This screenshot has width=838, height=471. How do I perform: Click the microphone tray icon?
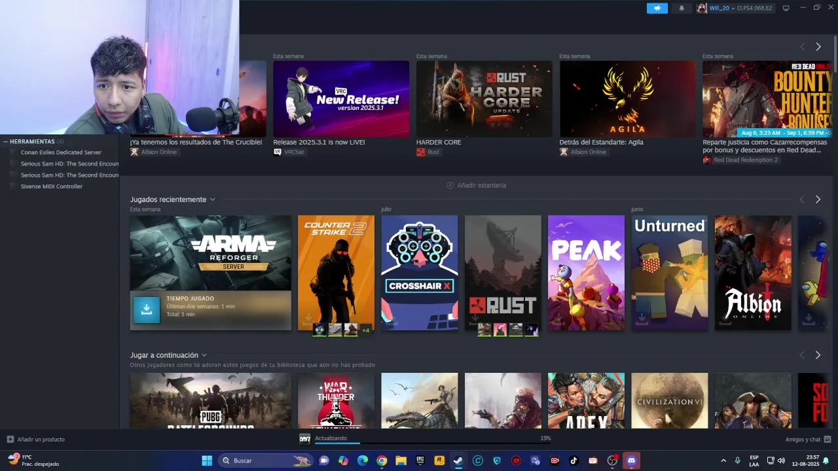point(738,461)
